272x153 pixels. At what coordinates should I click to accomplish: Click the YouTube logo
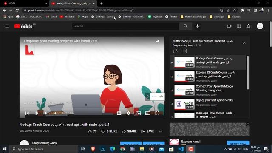pos(23,26)
